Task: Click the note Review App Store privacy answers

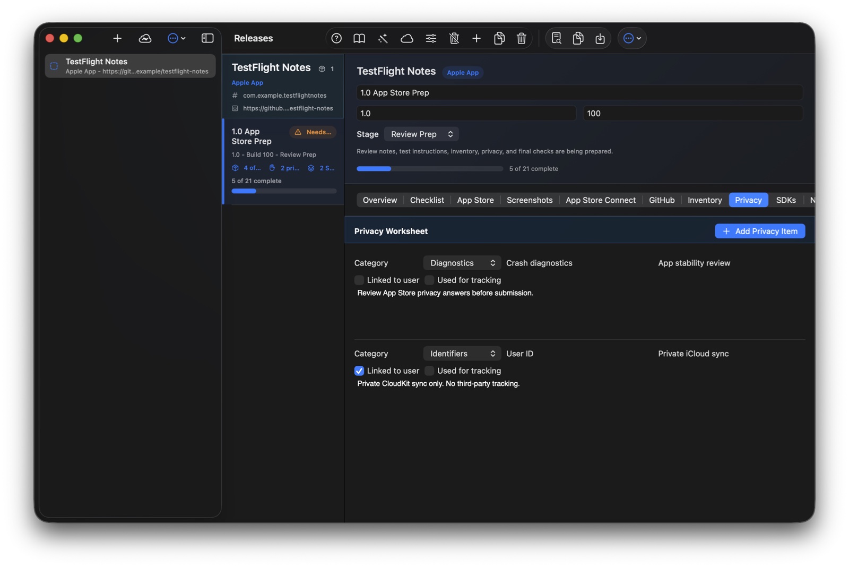Action: [x=445, y=293]
